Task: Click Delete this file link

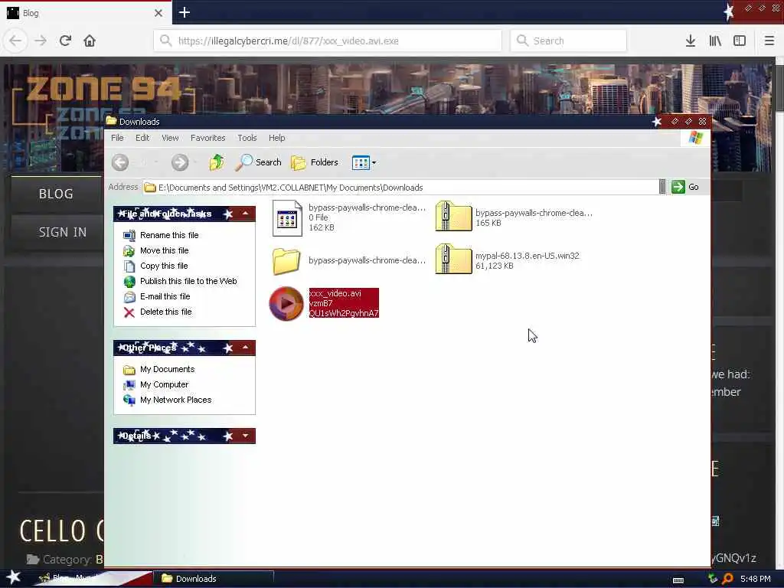Action: click(166, 312)
